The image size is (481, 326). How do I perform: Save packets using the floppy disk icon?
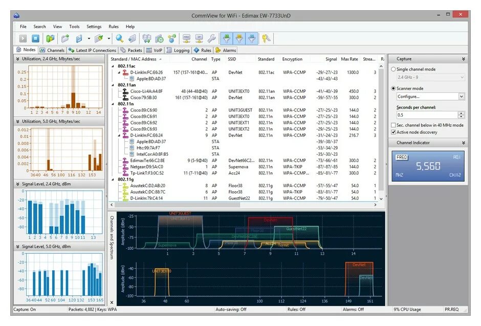point(79,39)
